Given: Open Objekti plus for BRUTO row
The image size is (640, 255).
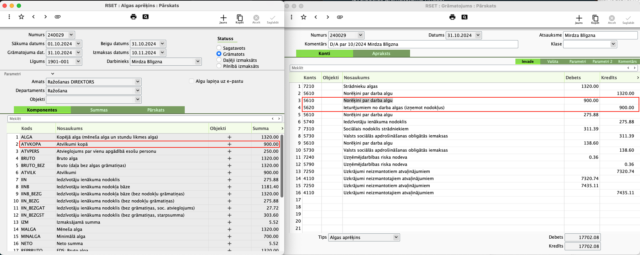Looking at the screenshot, I should tap(230, 158).
